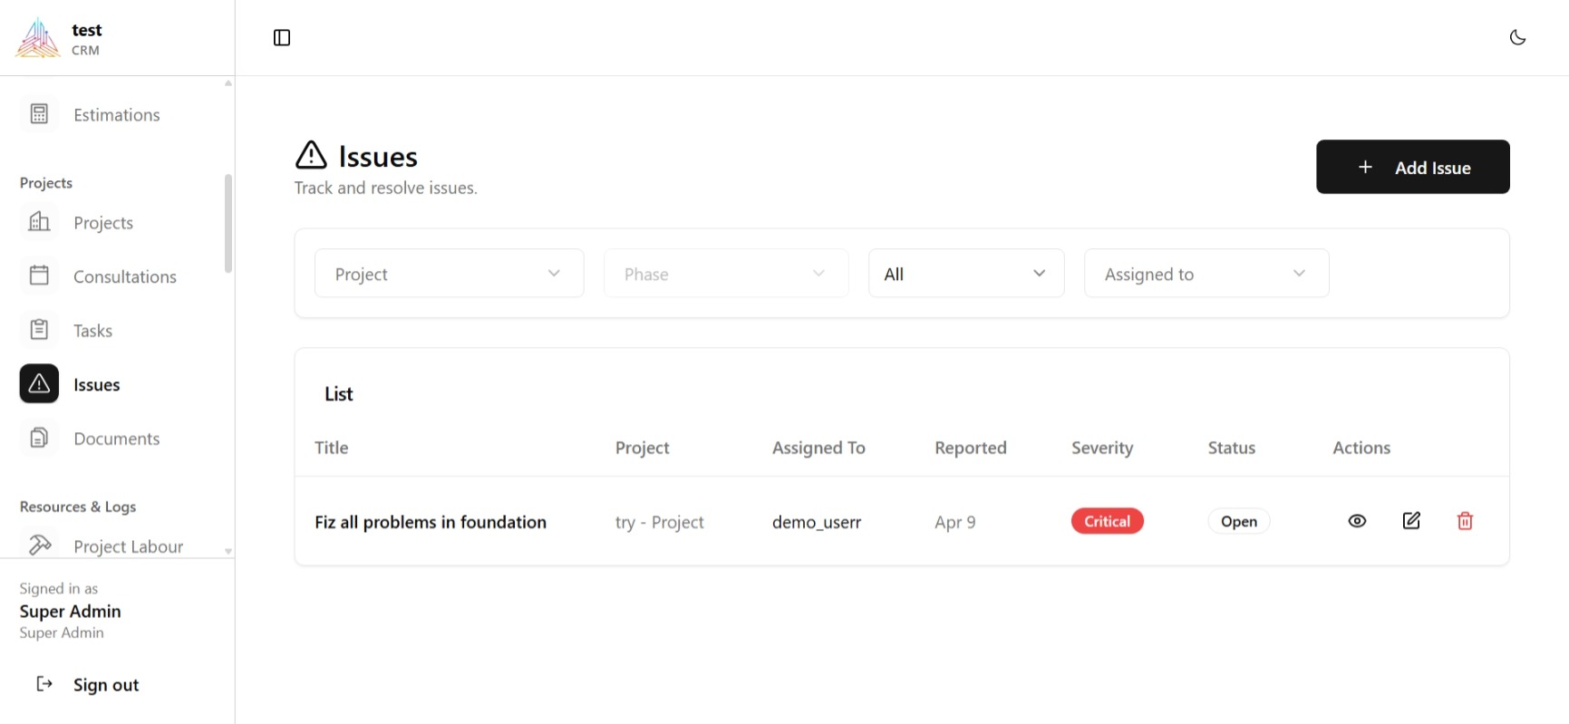
Task: View the foundation issue with eye icon
Action: point(1357,521)
